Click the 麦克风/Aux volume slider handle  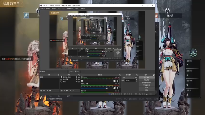click(82, 81)
